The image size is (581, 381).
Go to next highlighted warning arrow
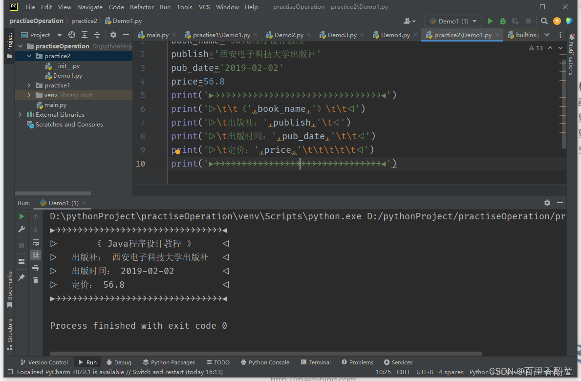(560, 48)
